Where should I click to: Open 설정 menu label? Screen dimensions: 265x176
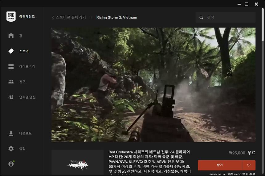point(22,149)
